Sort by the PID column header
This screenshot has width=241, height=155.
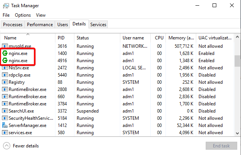tap(65, 38)
